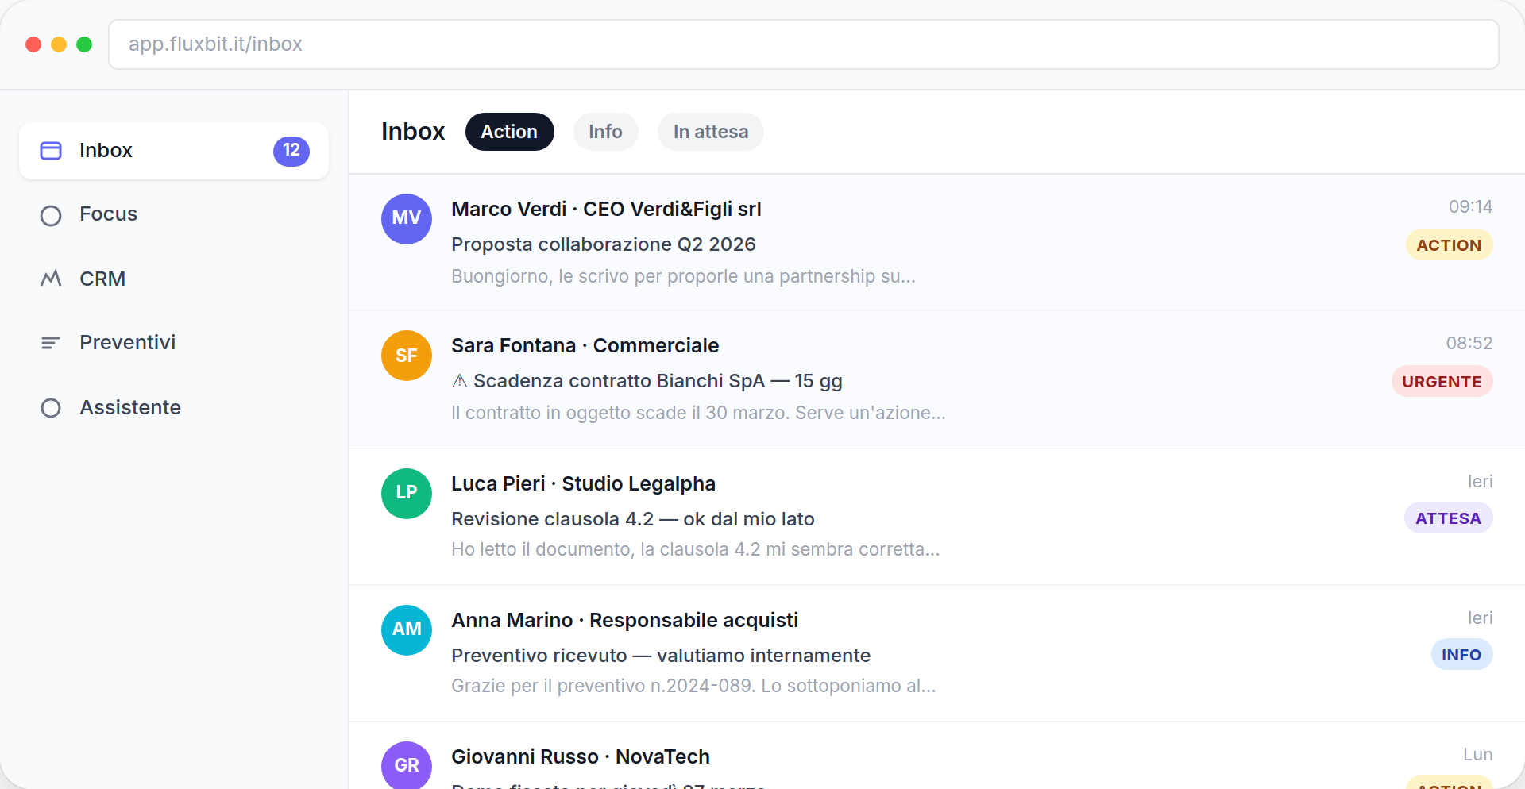
Task: Open the Focus section icon
Action: click(50, 215)
